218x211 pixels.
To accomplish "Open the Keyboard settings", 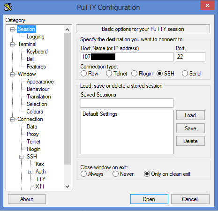I will coord(37,52).
